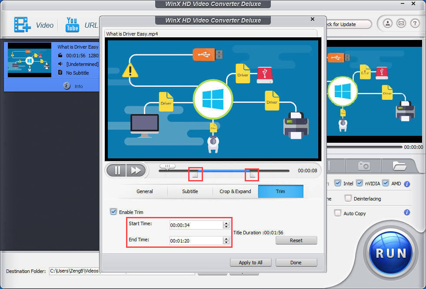Switch to the Subtitle tab
Image resolution: width=426 pixels, height=289 pixels.
pos(190,191)
